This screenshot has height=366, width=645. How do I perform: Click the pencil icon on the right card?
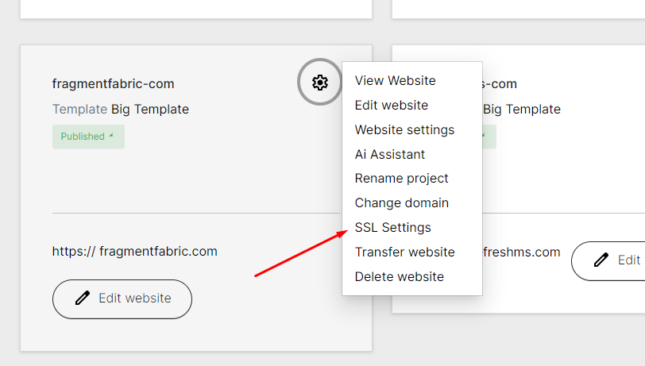click(x=601, y=260)
